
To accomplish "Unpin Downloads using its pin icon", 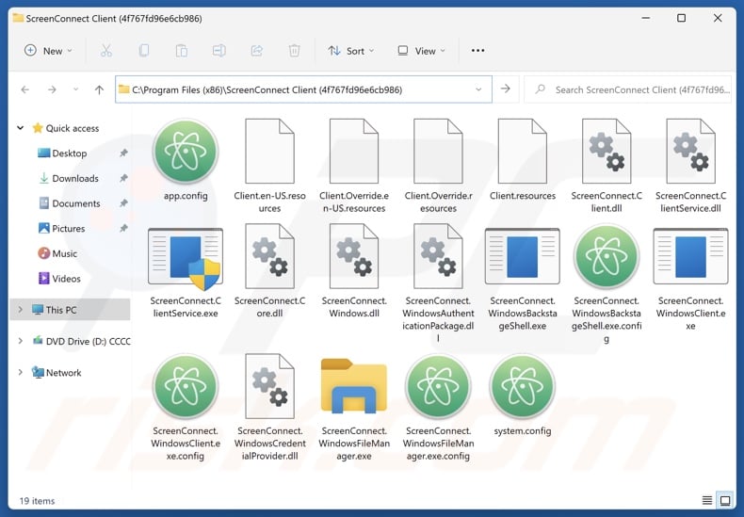I will pyautogui.click(x=123, y=178).
